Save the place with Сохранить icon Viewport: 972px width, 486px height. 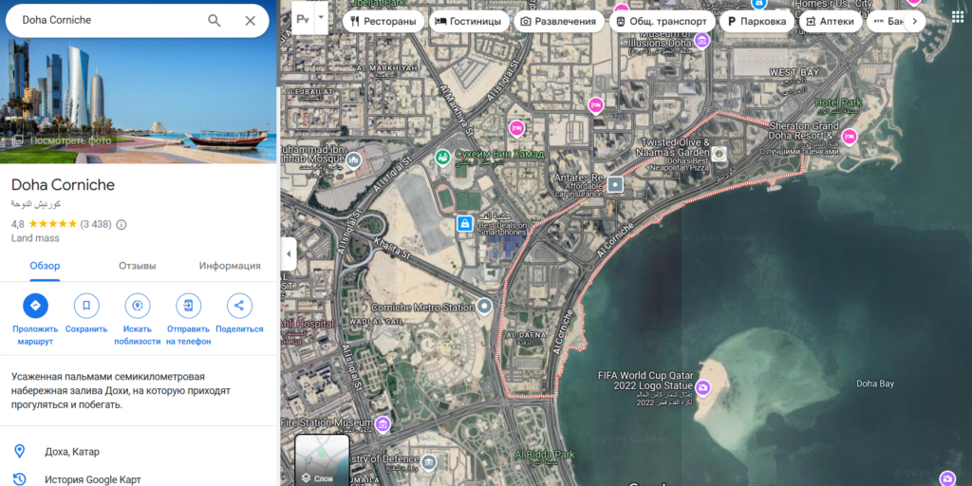click(x=86, y=306)
